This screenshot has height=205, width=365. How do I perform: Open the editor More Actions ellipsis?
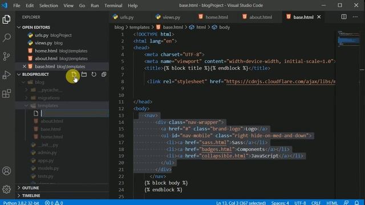tap(355, 17)
